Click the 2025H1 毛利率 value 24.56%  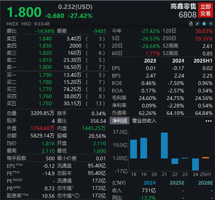tap(204, 98)
